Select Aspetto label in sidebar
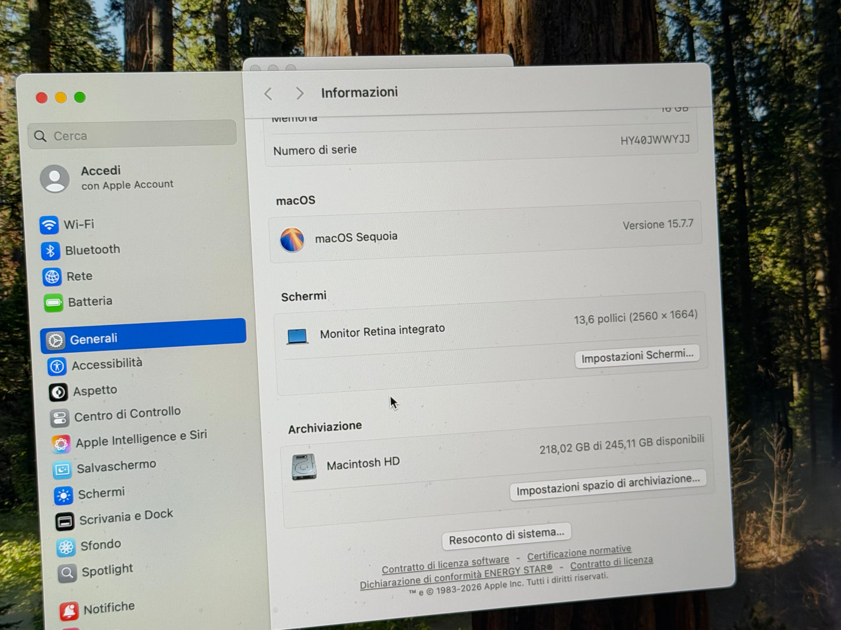This screenshot has width=841, height=630. pos(95,391)
